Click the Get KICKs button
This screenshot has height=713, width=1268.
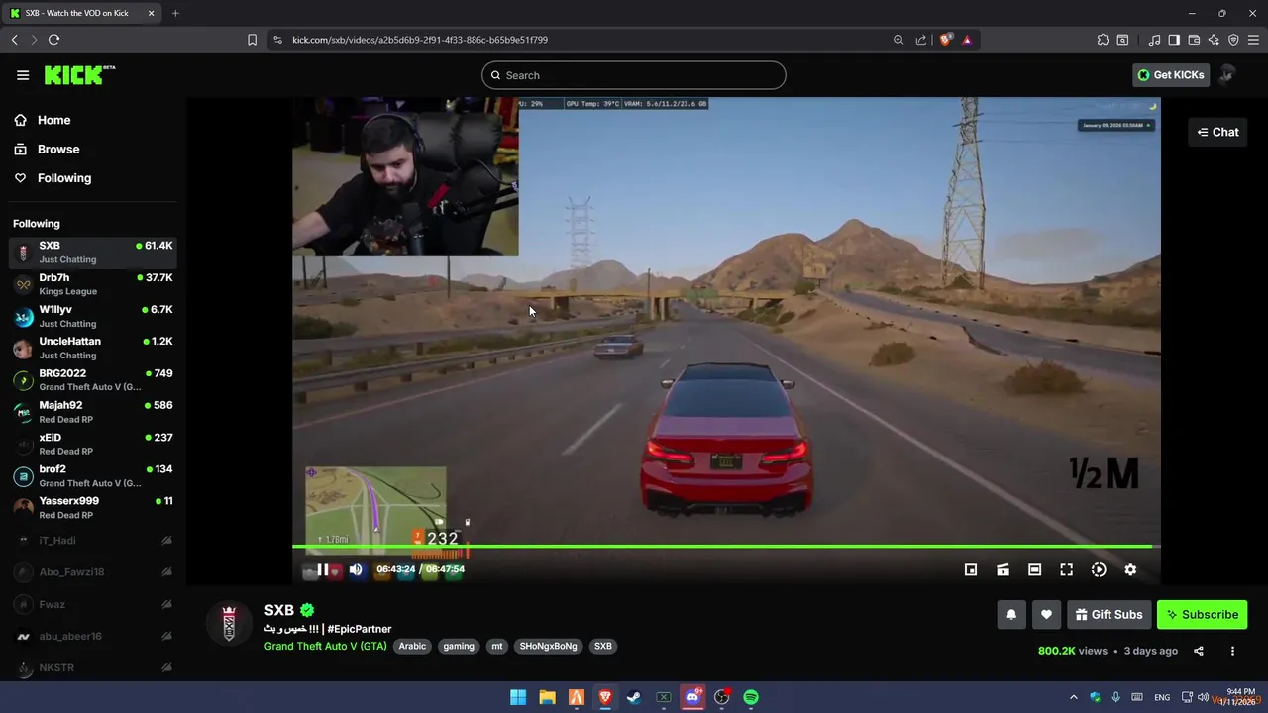point(1171,75)
